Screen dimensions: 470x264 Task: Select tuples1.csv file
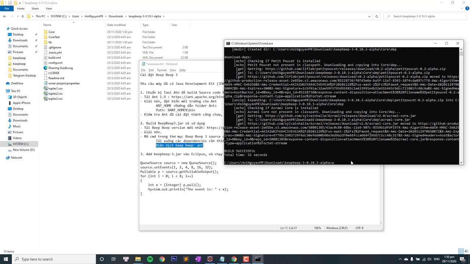tap(55, 88)
